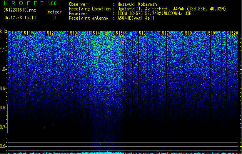
Task: Click the ICOM IC-575 receiver details
Action: pyautogui.click(x=155, y=13)
